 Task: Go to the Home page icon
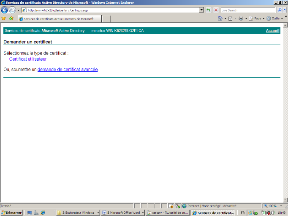tap(220, 19)
